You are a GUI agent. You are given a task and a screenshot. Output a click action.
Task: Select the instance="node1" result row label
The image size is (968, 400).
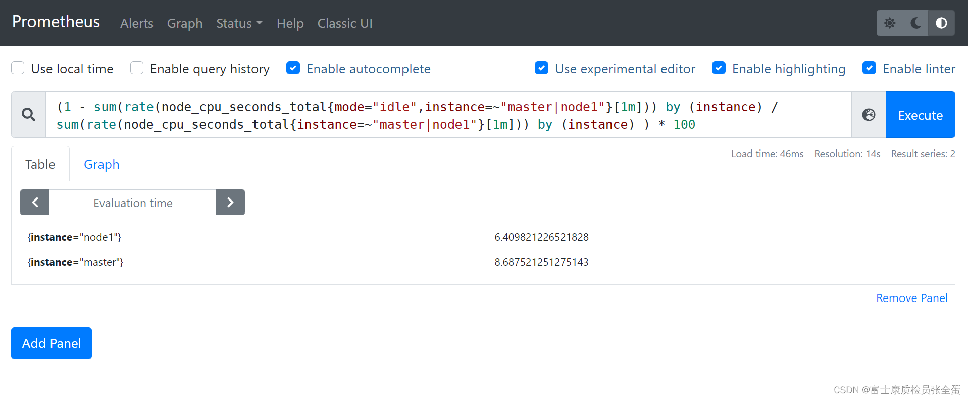point(75,237)
